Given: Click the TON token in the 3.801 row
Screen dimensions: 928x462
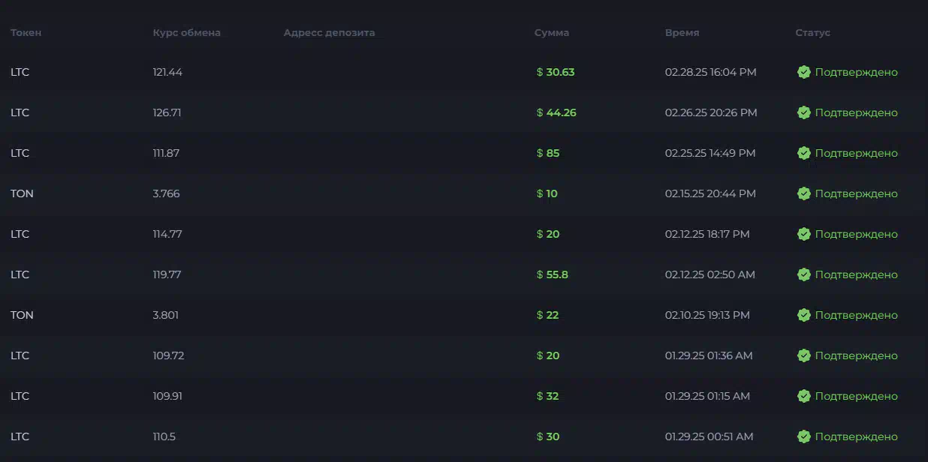Looking at the screenshot, I should coord(22,315).
